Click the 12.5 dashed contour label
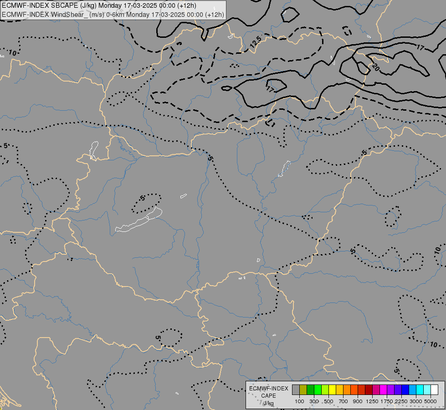446x410 pixels. 256,42
